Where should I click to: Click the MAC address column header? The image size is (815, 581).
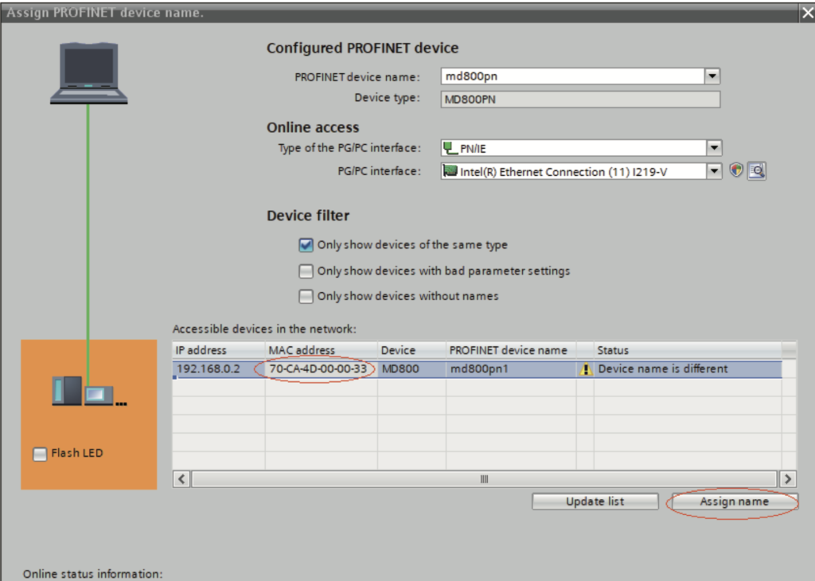coord(302,350)
